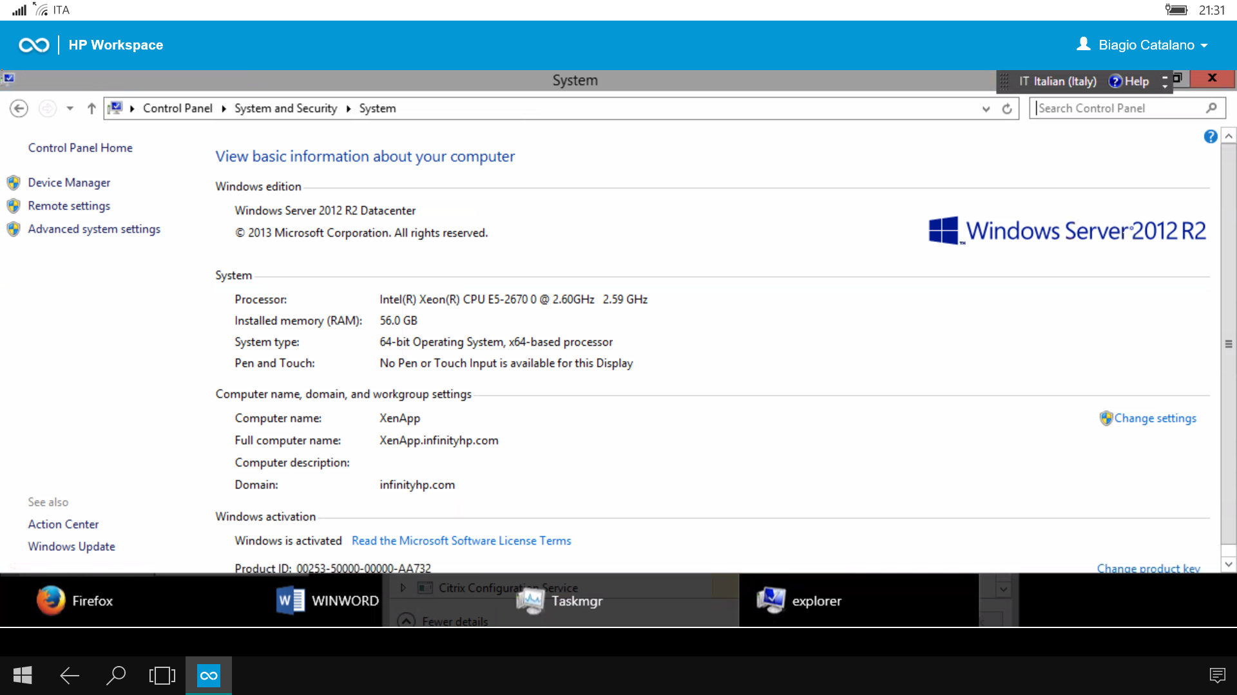Click the back navigation arrow
The height and width of the screenshot is (695, 1237).
click(x=19, y=109)
